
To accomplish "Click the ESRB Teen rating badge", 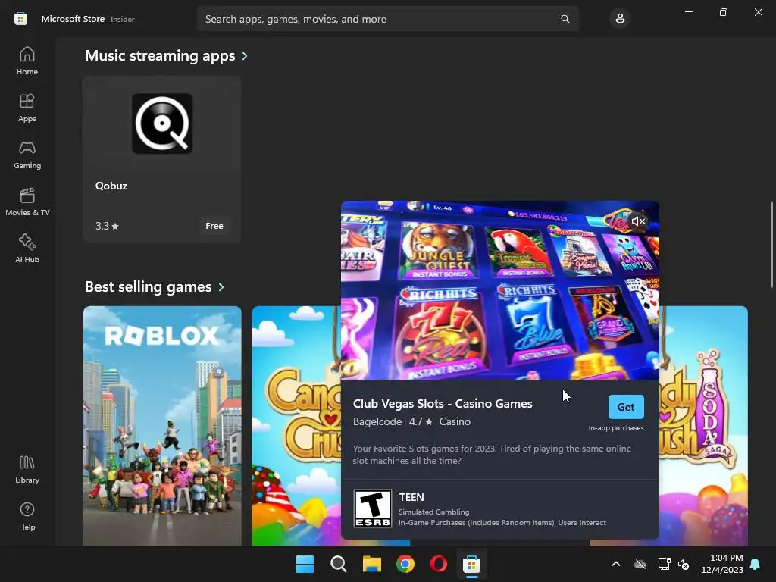I will [x=373, y=508].
